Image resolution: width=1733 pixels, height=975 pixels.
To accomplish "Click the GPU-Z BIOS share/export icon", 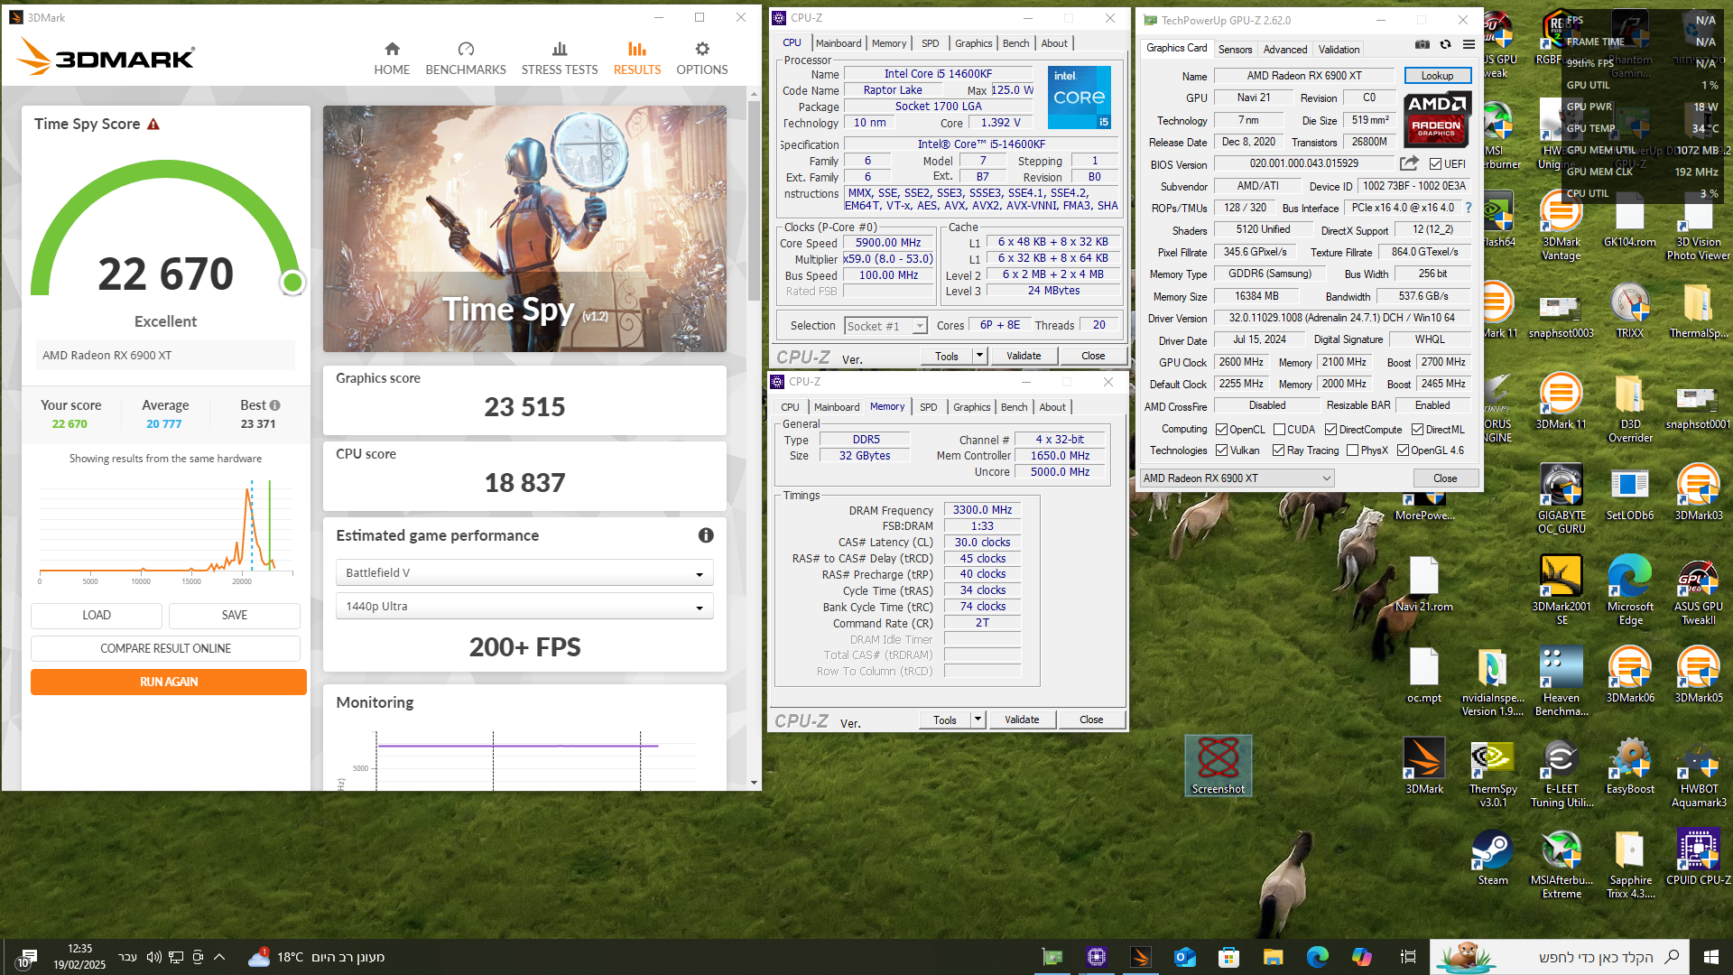I will coord(1409,163).
